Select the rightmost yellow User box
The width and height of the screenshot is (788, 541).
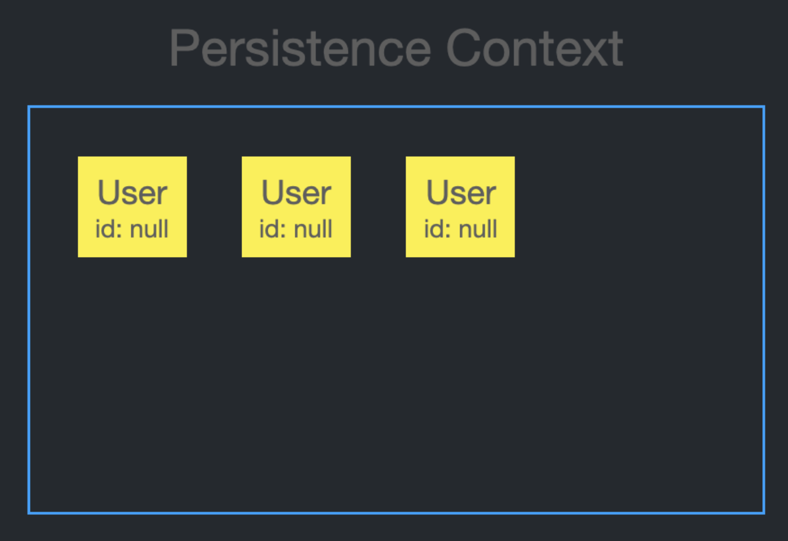point(460,207)
